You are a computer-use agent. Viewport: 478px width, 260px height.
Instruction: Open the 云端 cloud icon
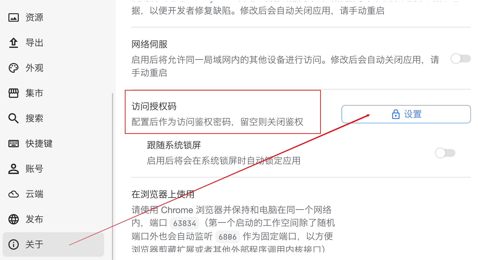(14, 194)
